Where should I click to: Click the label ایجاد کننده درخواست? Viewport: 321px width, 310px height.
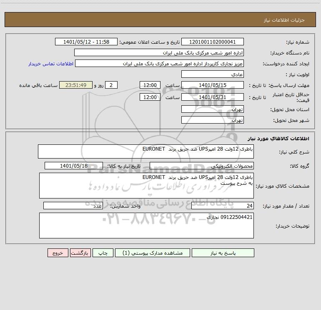(x=286, y=64)
